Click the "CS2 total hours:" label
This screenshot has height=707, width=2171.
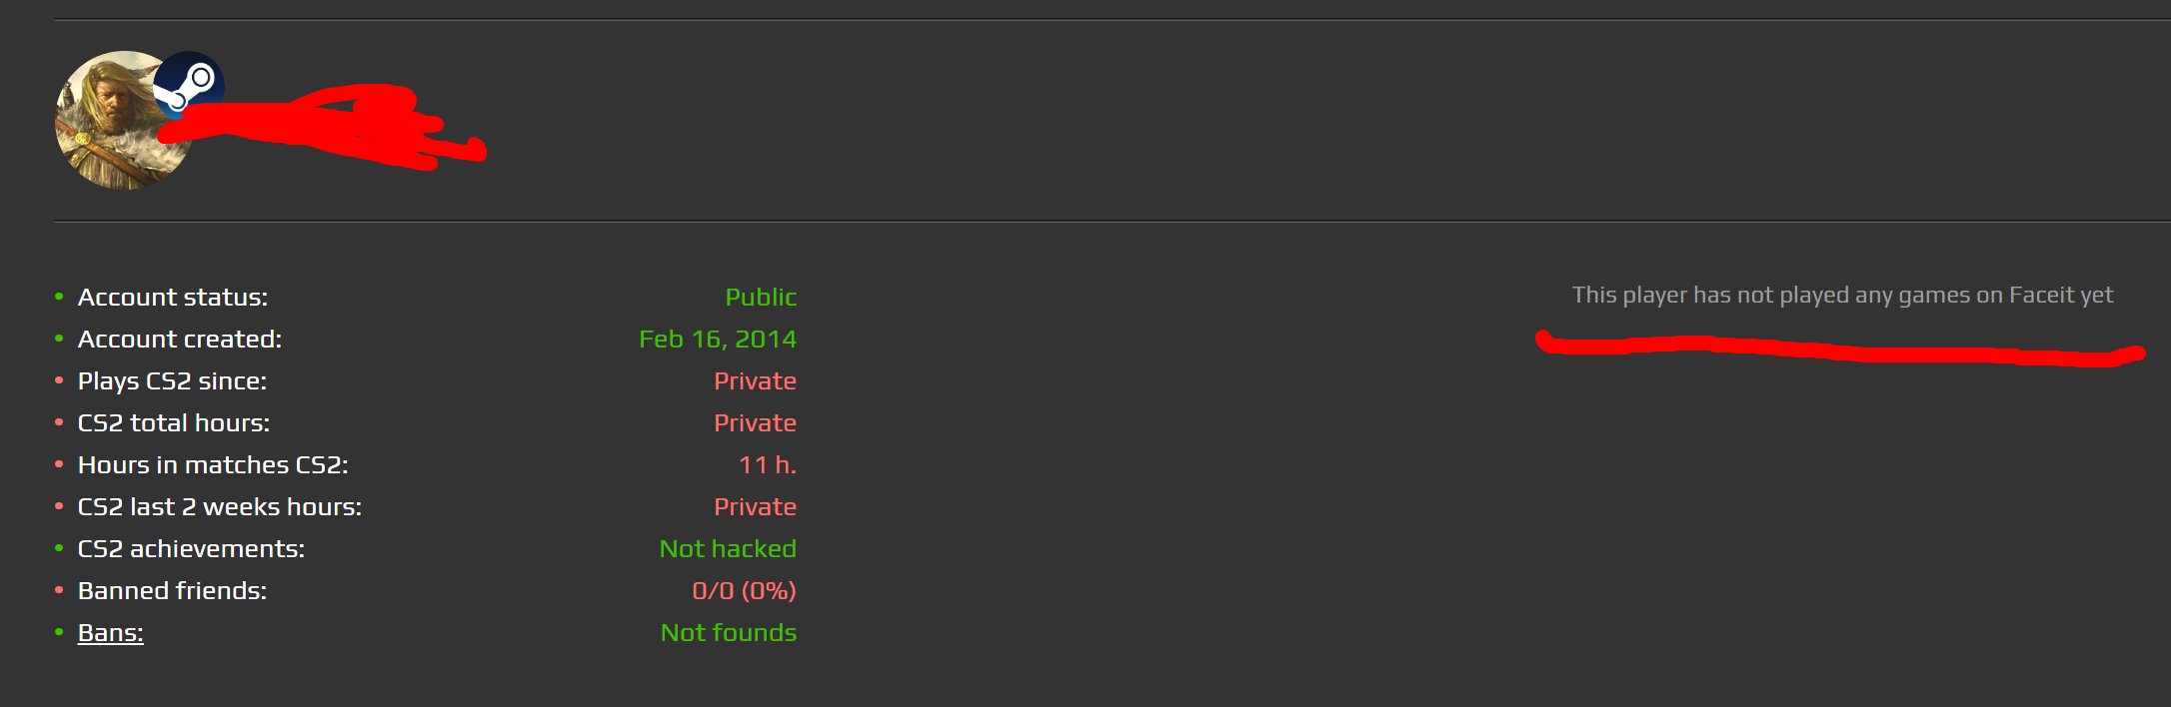pos(174,423)
